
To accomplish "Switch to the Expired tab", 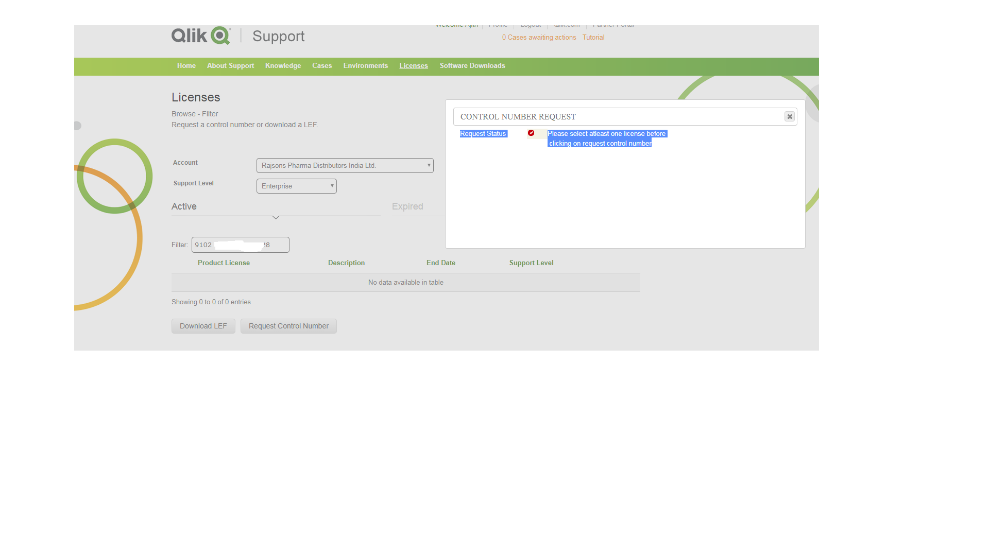I will (x=407, y=206).
